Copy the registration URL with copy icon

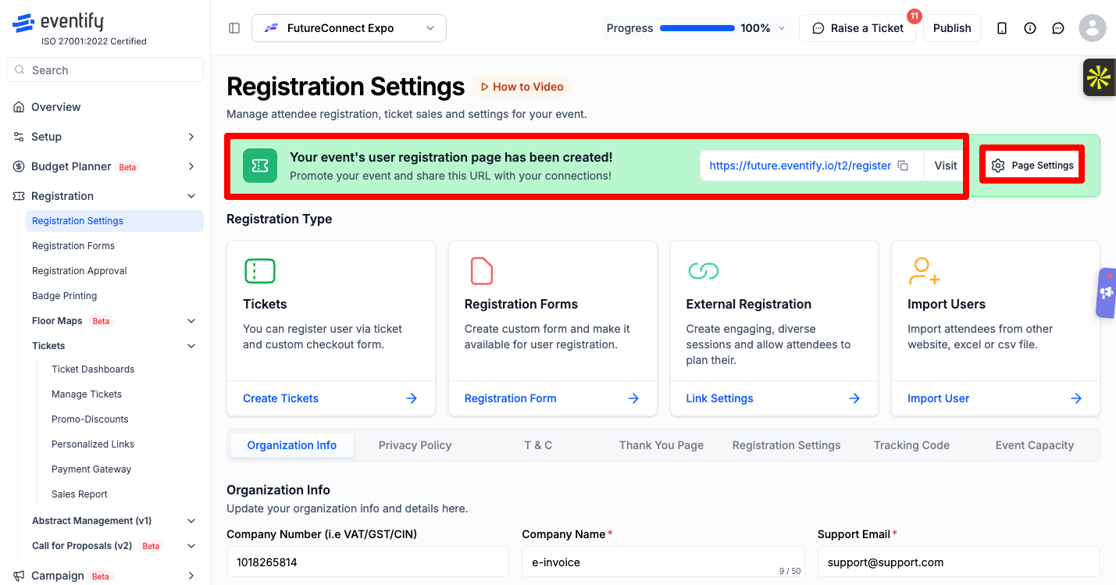[x=903, y=166]
